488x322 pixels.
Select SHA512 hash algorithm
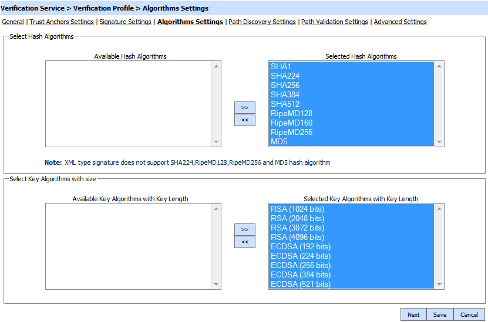coord(351,104)
